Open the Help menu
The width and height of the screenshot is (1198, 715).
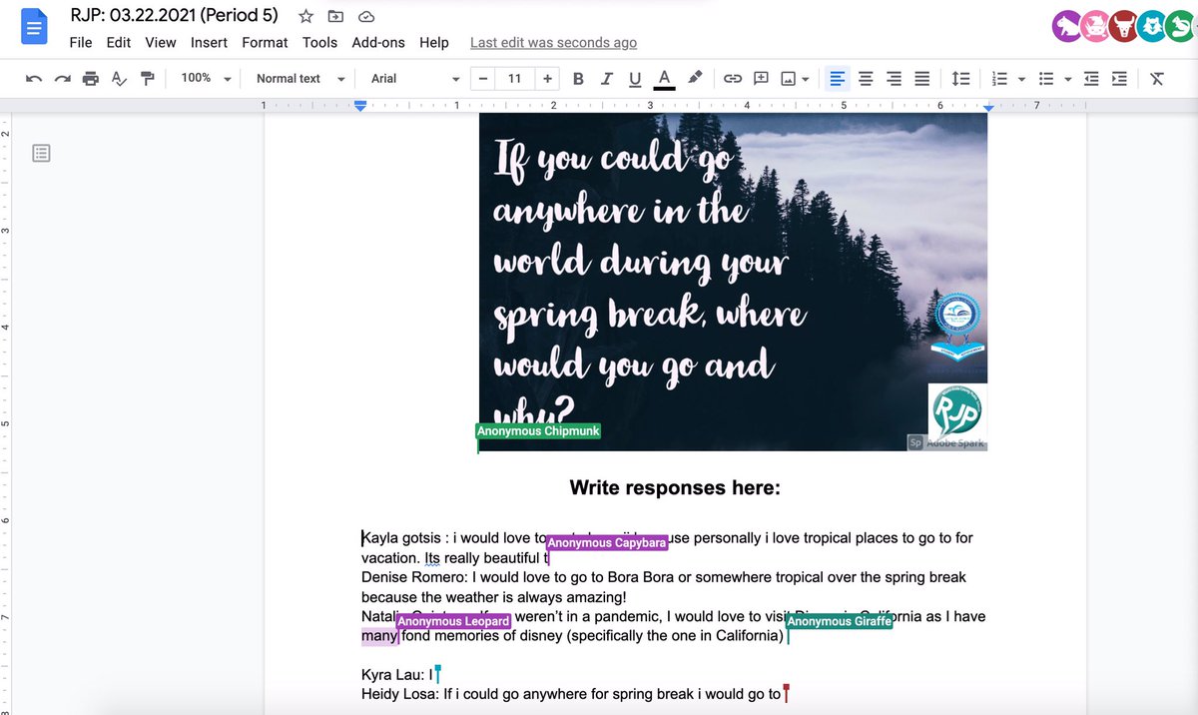(x=434, y=42)
